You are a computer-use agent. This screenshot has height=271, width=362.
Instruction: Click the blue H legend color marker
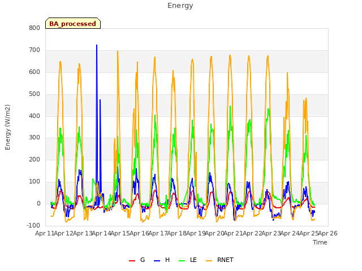click(x=157, y=261)
